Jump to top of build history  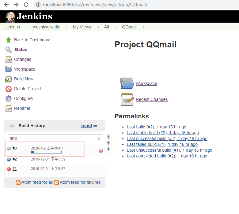108,137
